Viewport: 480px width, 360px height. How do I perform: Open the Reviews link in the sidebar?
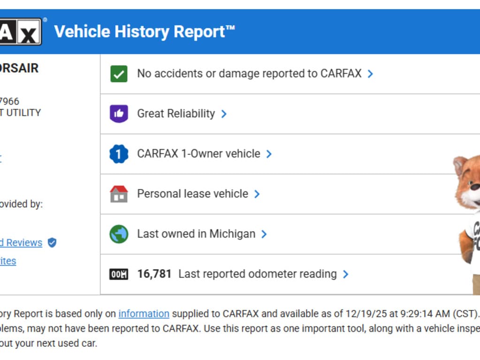coord(21,243)
